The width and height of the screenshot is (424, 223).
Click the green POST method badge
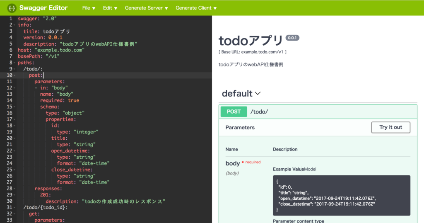(234, 111)
